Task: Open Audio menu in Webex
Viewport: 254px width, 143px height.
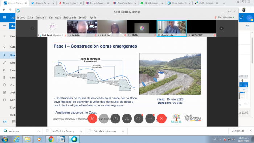Action: (58, 17)
